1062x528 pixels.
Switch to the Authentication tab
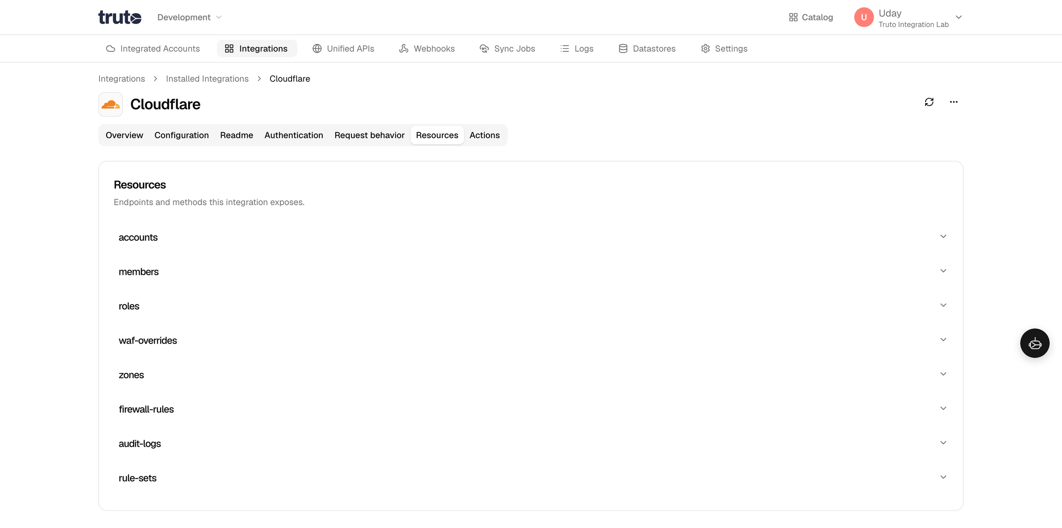[x=293, y=135]
